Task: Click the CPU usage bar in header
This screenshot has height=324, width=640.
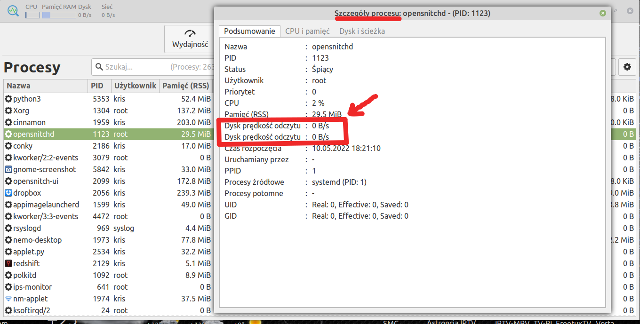Action: pyautogui.click(x=32, y=15)
